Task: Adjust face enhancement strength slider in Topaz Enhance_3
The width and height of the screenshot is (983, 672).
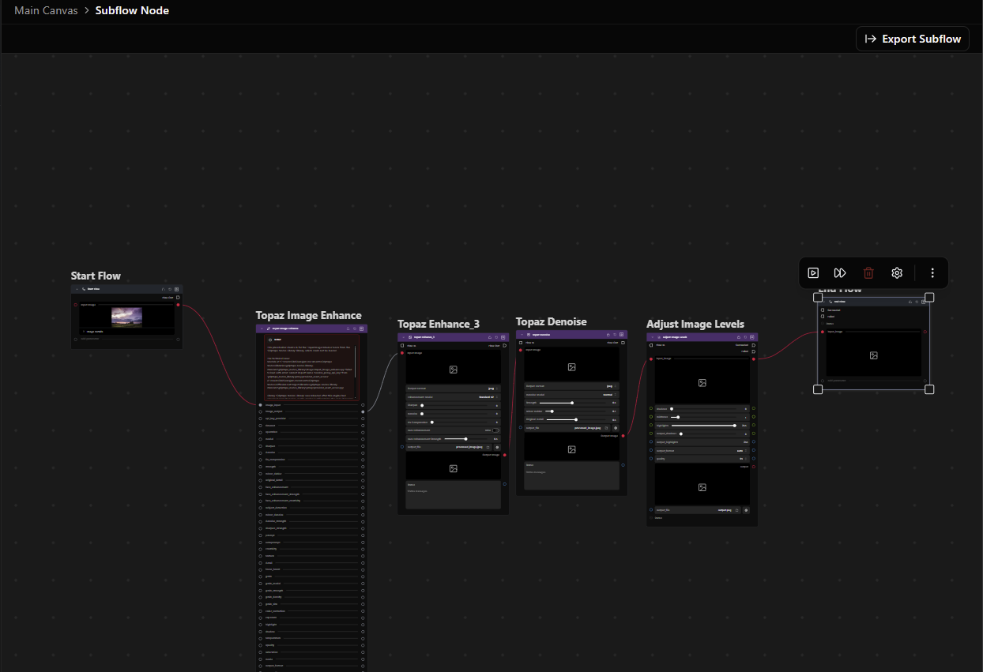Action: (466, 439)
